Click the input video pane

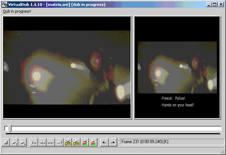click(67, 67)
